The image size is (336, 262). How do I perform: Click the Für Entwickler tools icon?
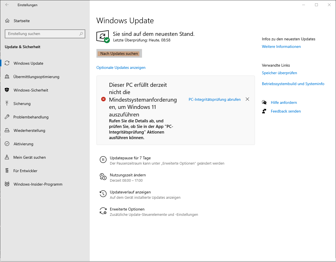pos(7,171)
